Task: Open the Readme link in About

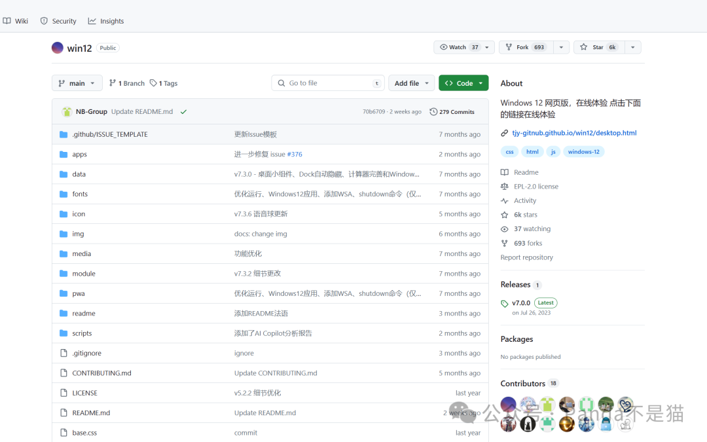Action: 520,172
